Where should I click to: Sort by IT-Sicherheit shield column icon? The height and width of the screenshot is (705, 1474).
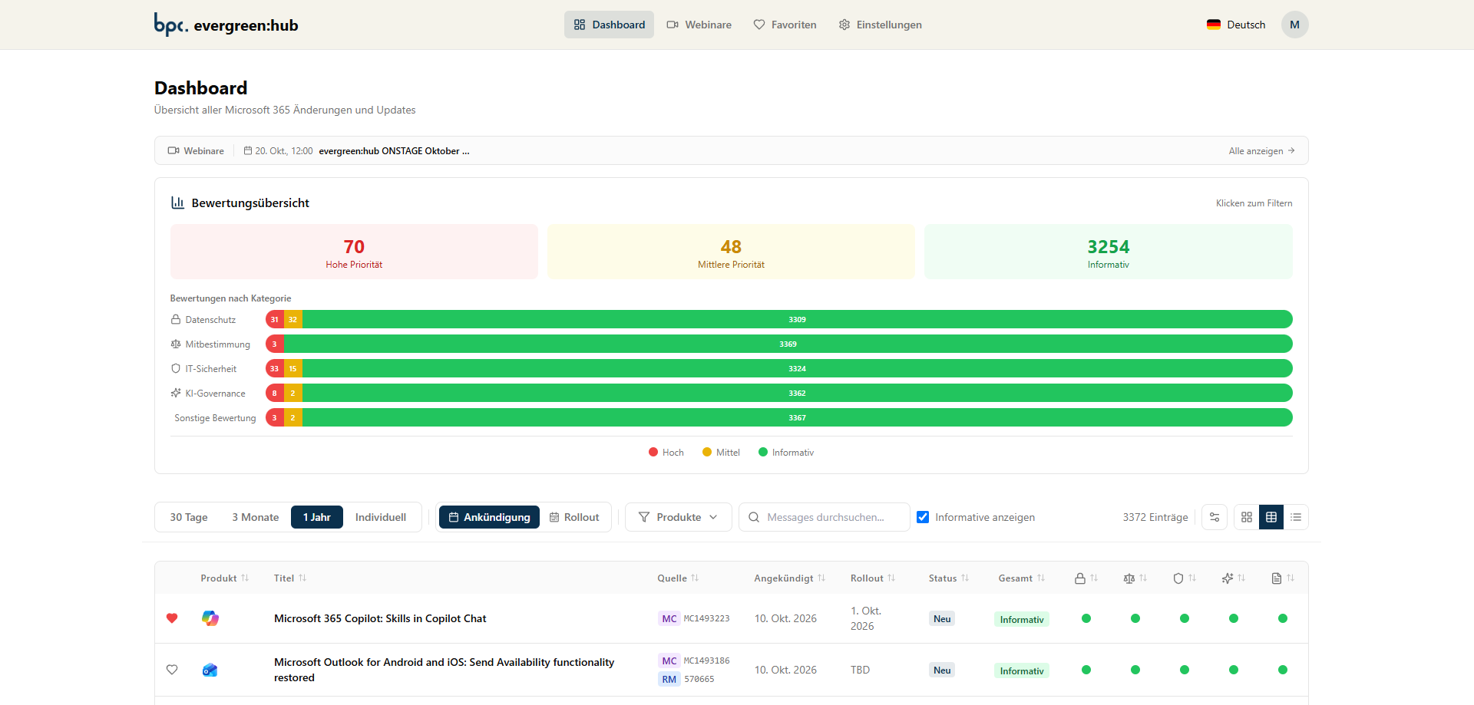tap(1185, 578)
